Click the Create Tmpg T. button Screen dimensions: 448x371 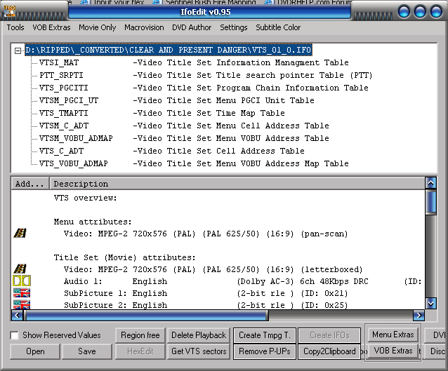tap(264, 335)
